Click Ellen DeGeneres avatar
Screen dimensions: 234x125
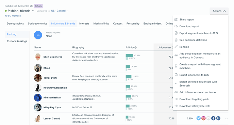[38, 57]
